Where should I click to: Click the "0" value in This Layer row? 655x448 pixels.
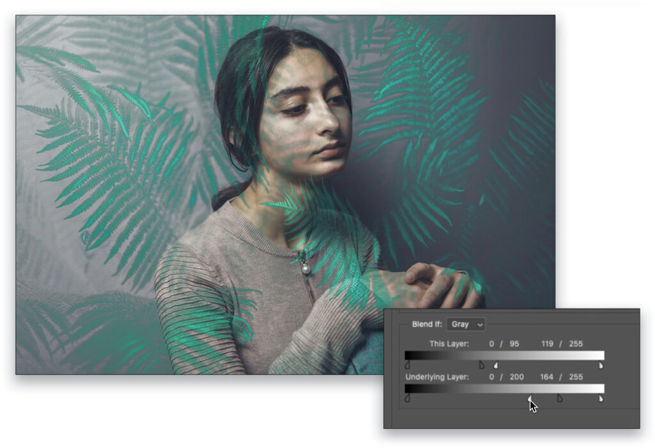(x=492, y=344)
